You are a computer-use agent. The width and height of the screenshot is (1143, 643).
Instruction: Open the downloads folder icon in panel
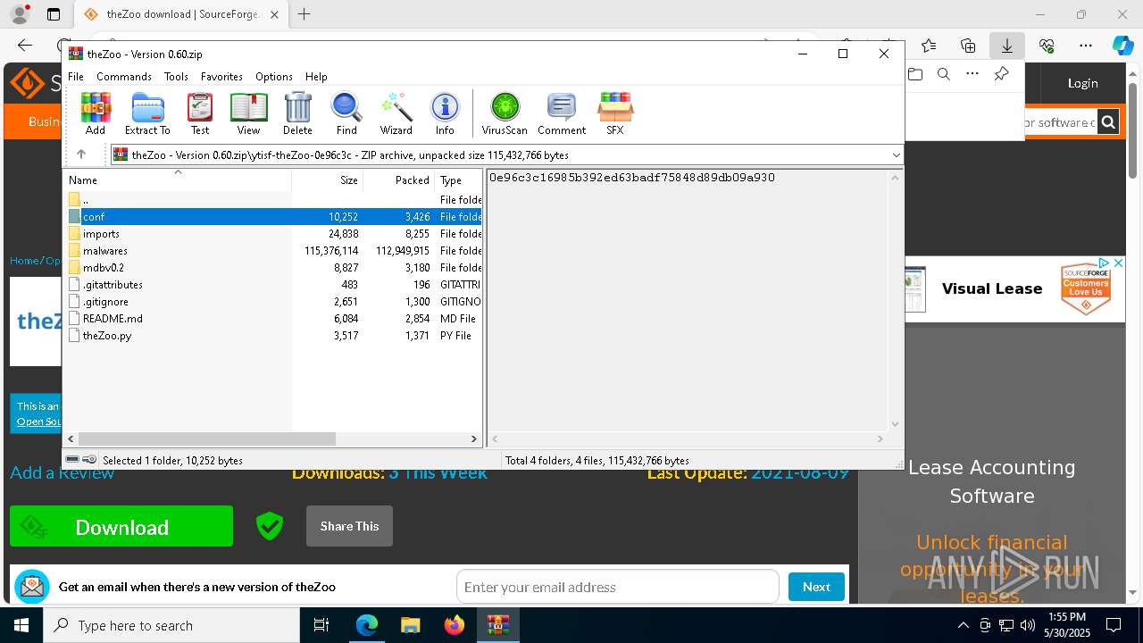click(x=915, y=74)
